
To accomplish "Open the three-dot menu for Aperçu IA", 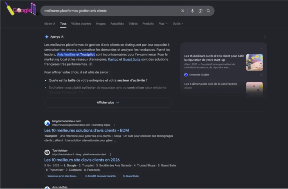I will pos(265,37).
